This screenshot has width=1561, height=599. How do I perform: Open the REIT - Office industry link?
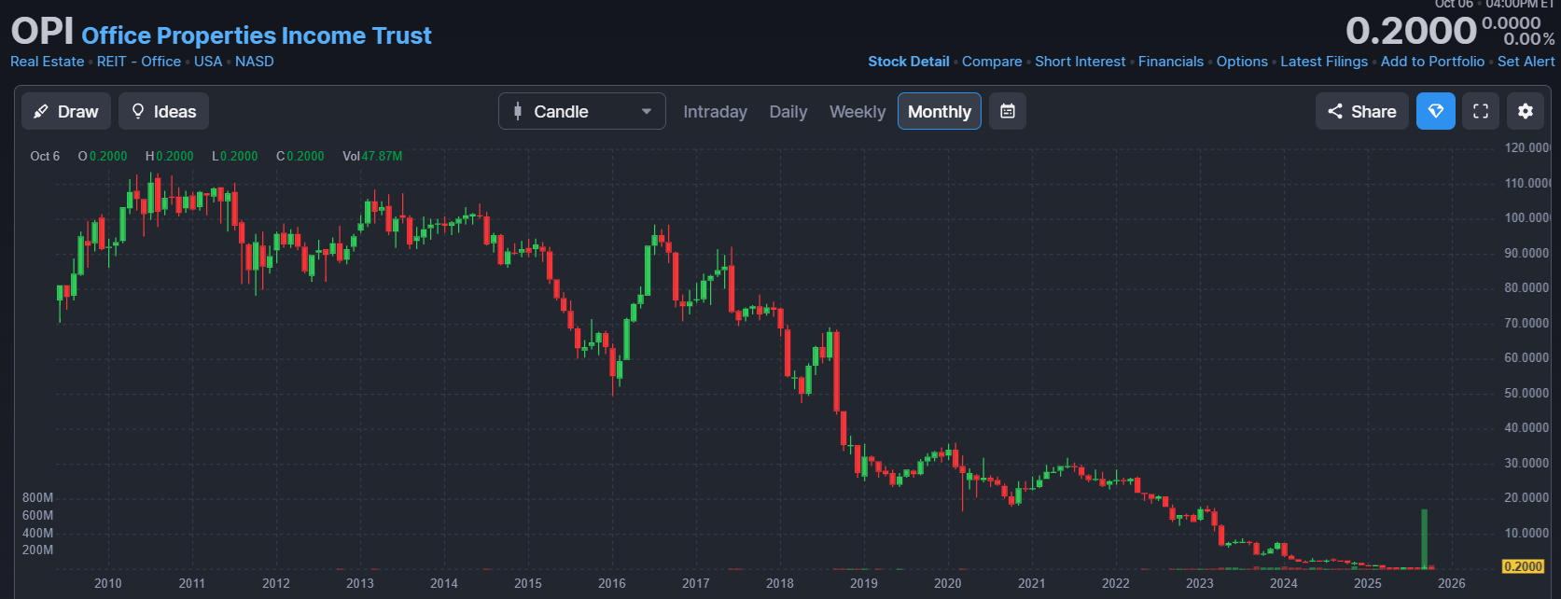click(x=139, y=62)
